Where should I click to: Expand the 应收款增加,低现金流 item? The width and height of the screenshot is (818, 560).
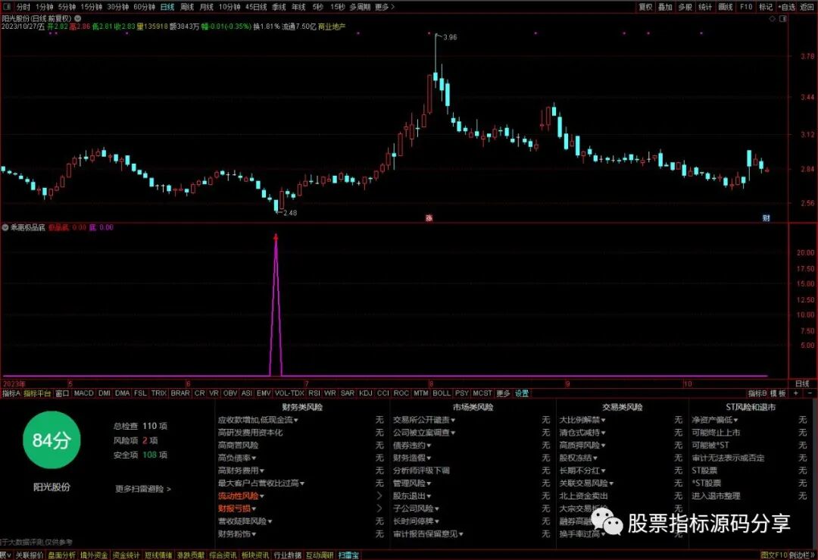(258, 420)
